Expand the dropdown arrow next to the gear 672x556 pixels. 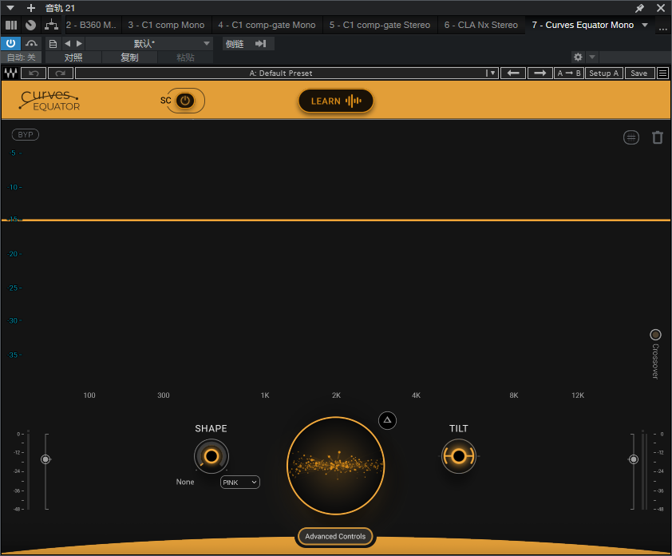pyautogui.click(x=592, y=57)
